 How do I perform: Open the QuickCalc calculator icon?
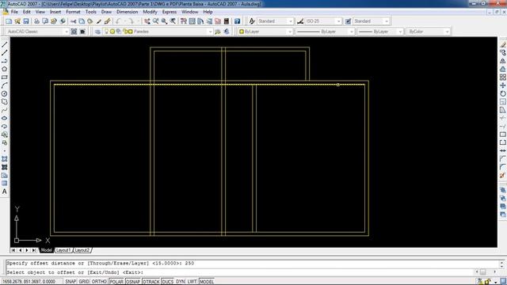coord(227,21)
